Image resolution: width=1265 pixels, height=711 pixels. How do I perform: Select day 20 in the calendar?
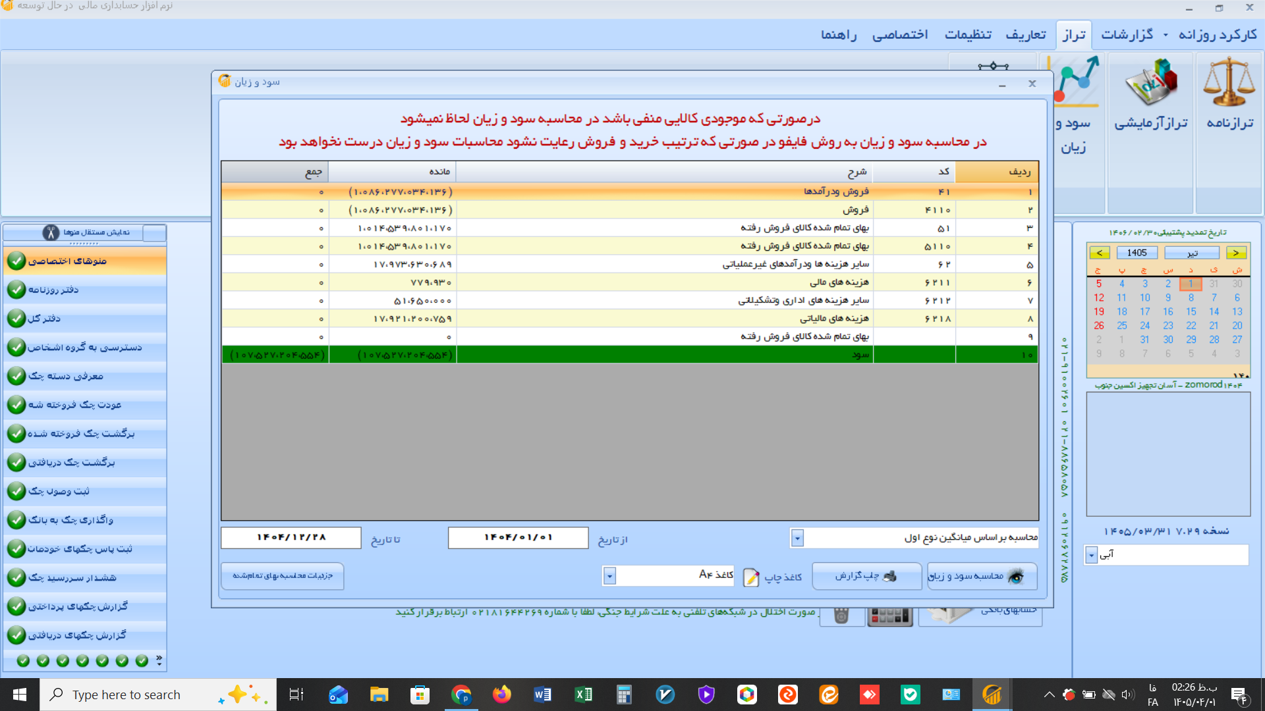[x=1237, y=326]
